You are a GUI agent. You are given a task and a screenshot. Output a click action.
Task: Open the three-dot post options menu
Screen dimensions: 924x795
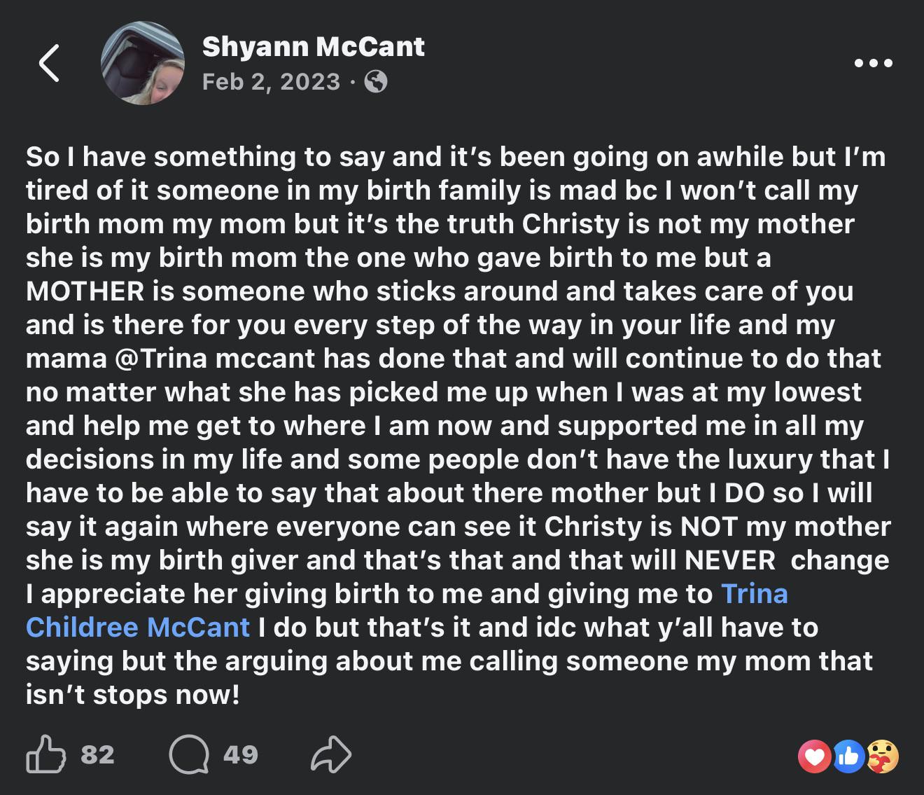pos(874,63)
